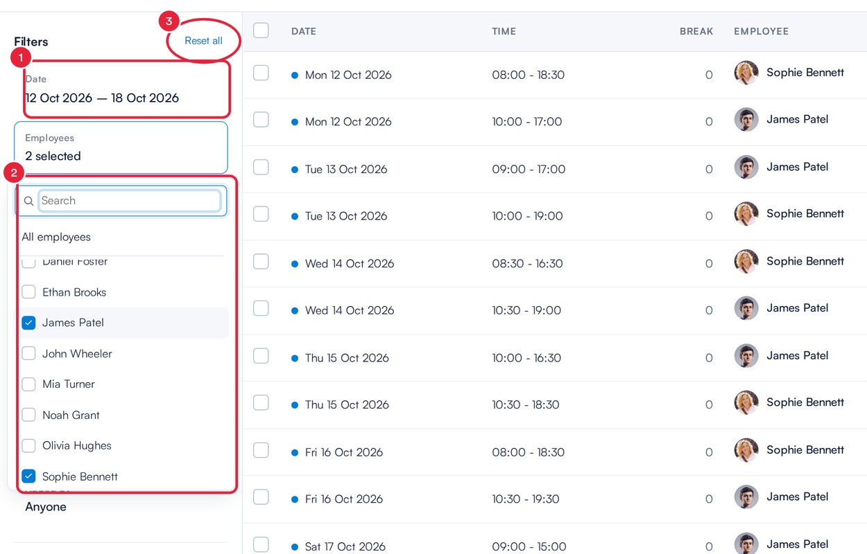This screenshot has width=867, height=554.
Task: Click the blue status dot on the 08:30 - 16:30 shift
Action: pyautogui.click(x=295, y=264)
